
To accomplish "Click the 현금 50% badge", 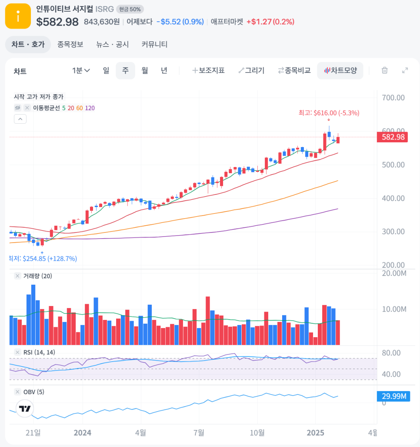I will [130, 9].
